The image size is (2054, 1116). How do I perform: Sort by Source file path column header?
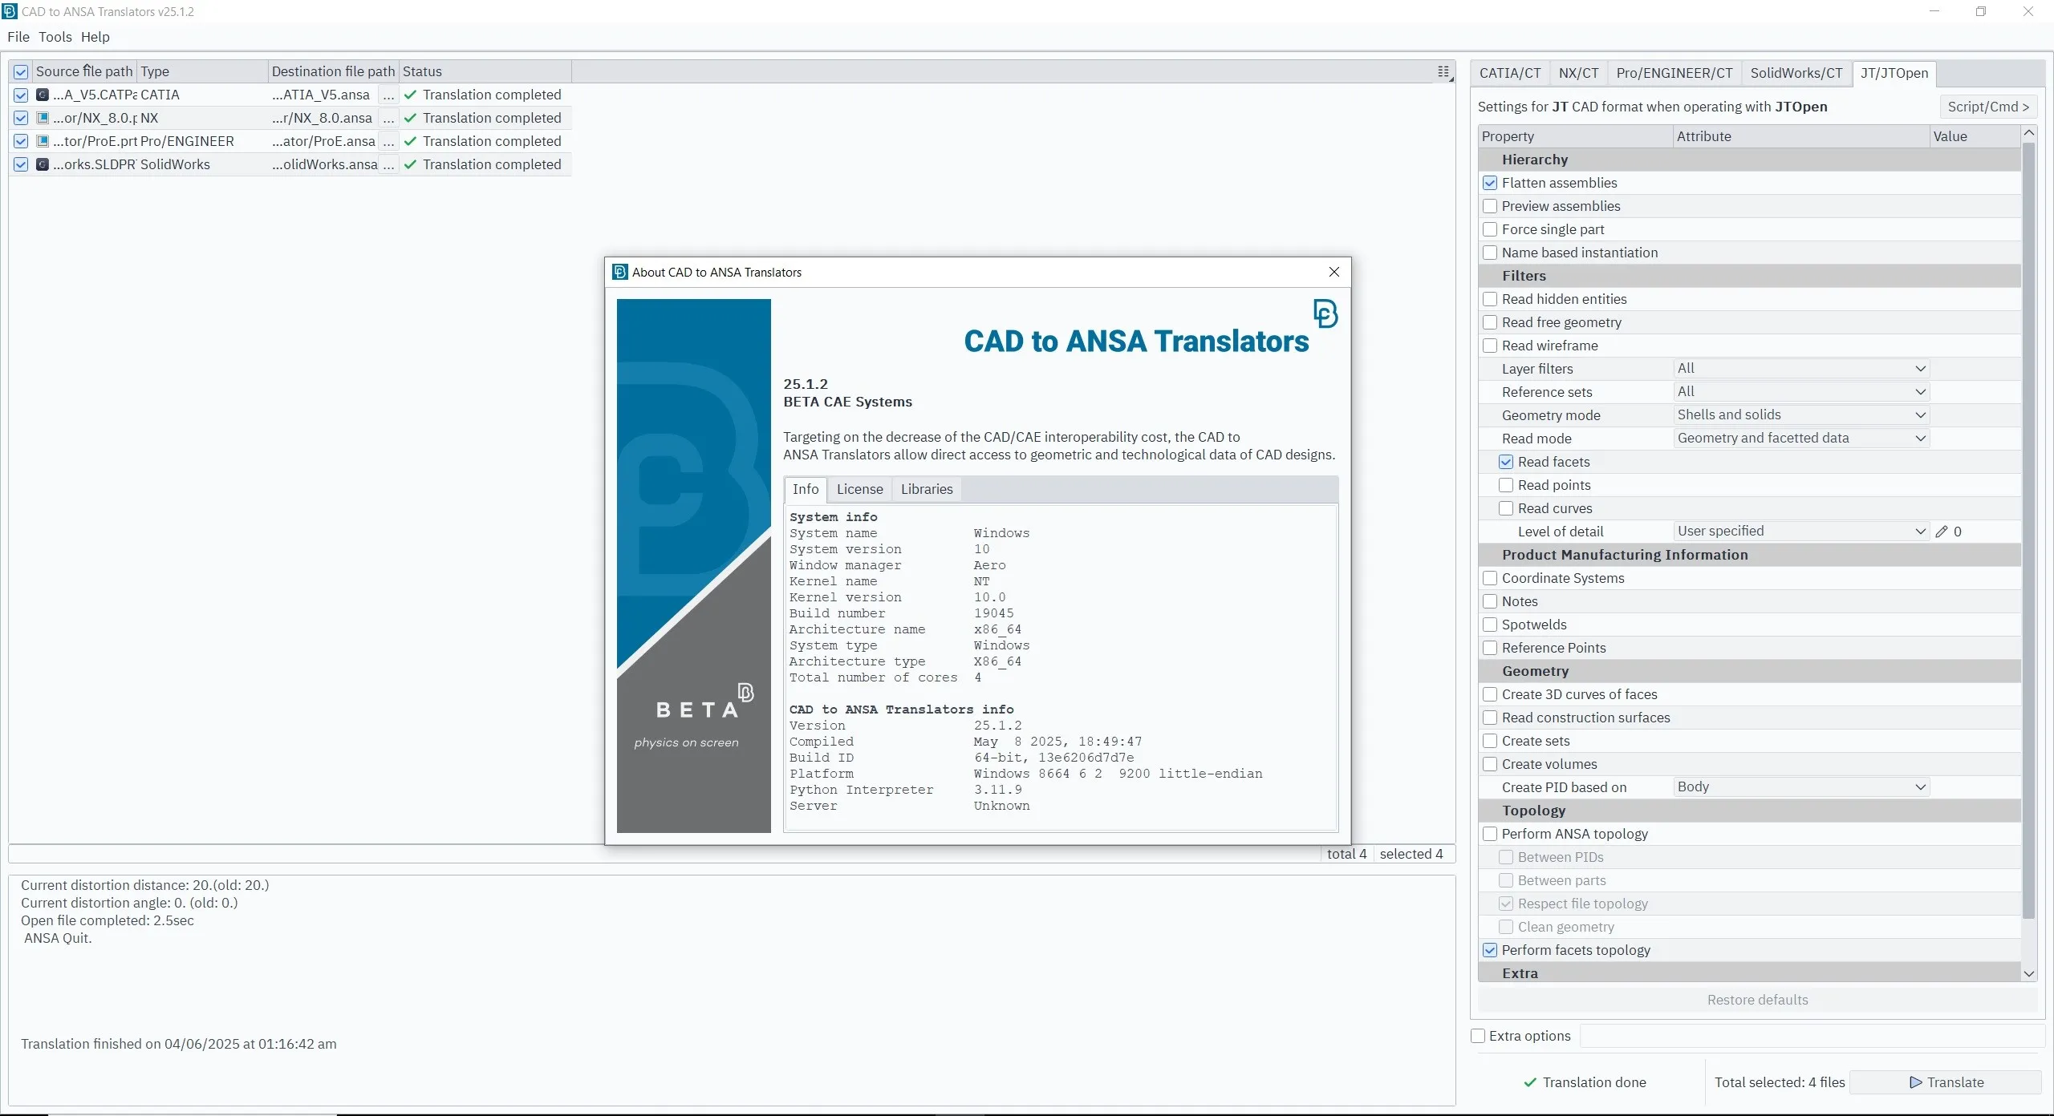coord(84,71)
